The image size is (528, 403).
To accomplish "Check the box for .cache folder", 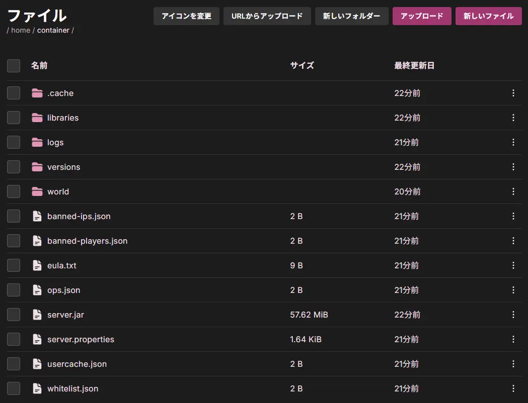I will click(x=14, y=93).
